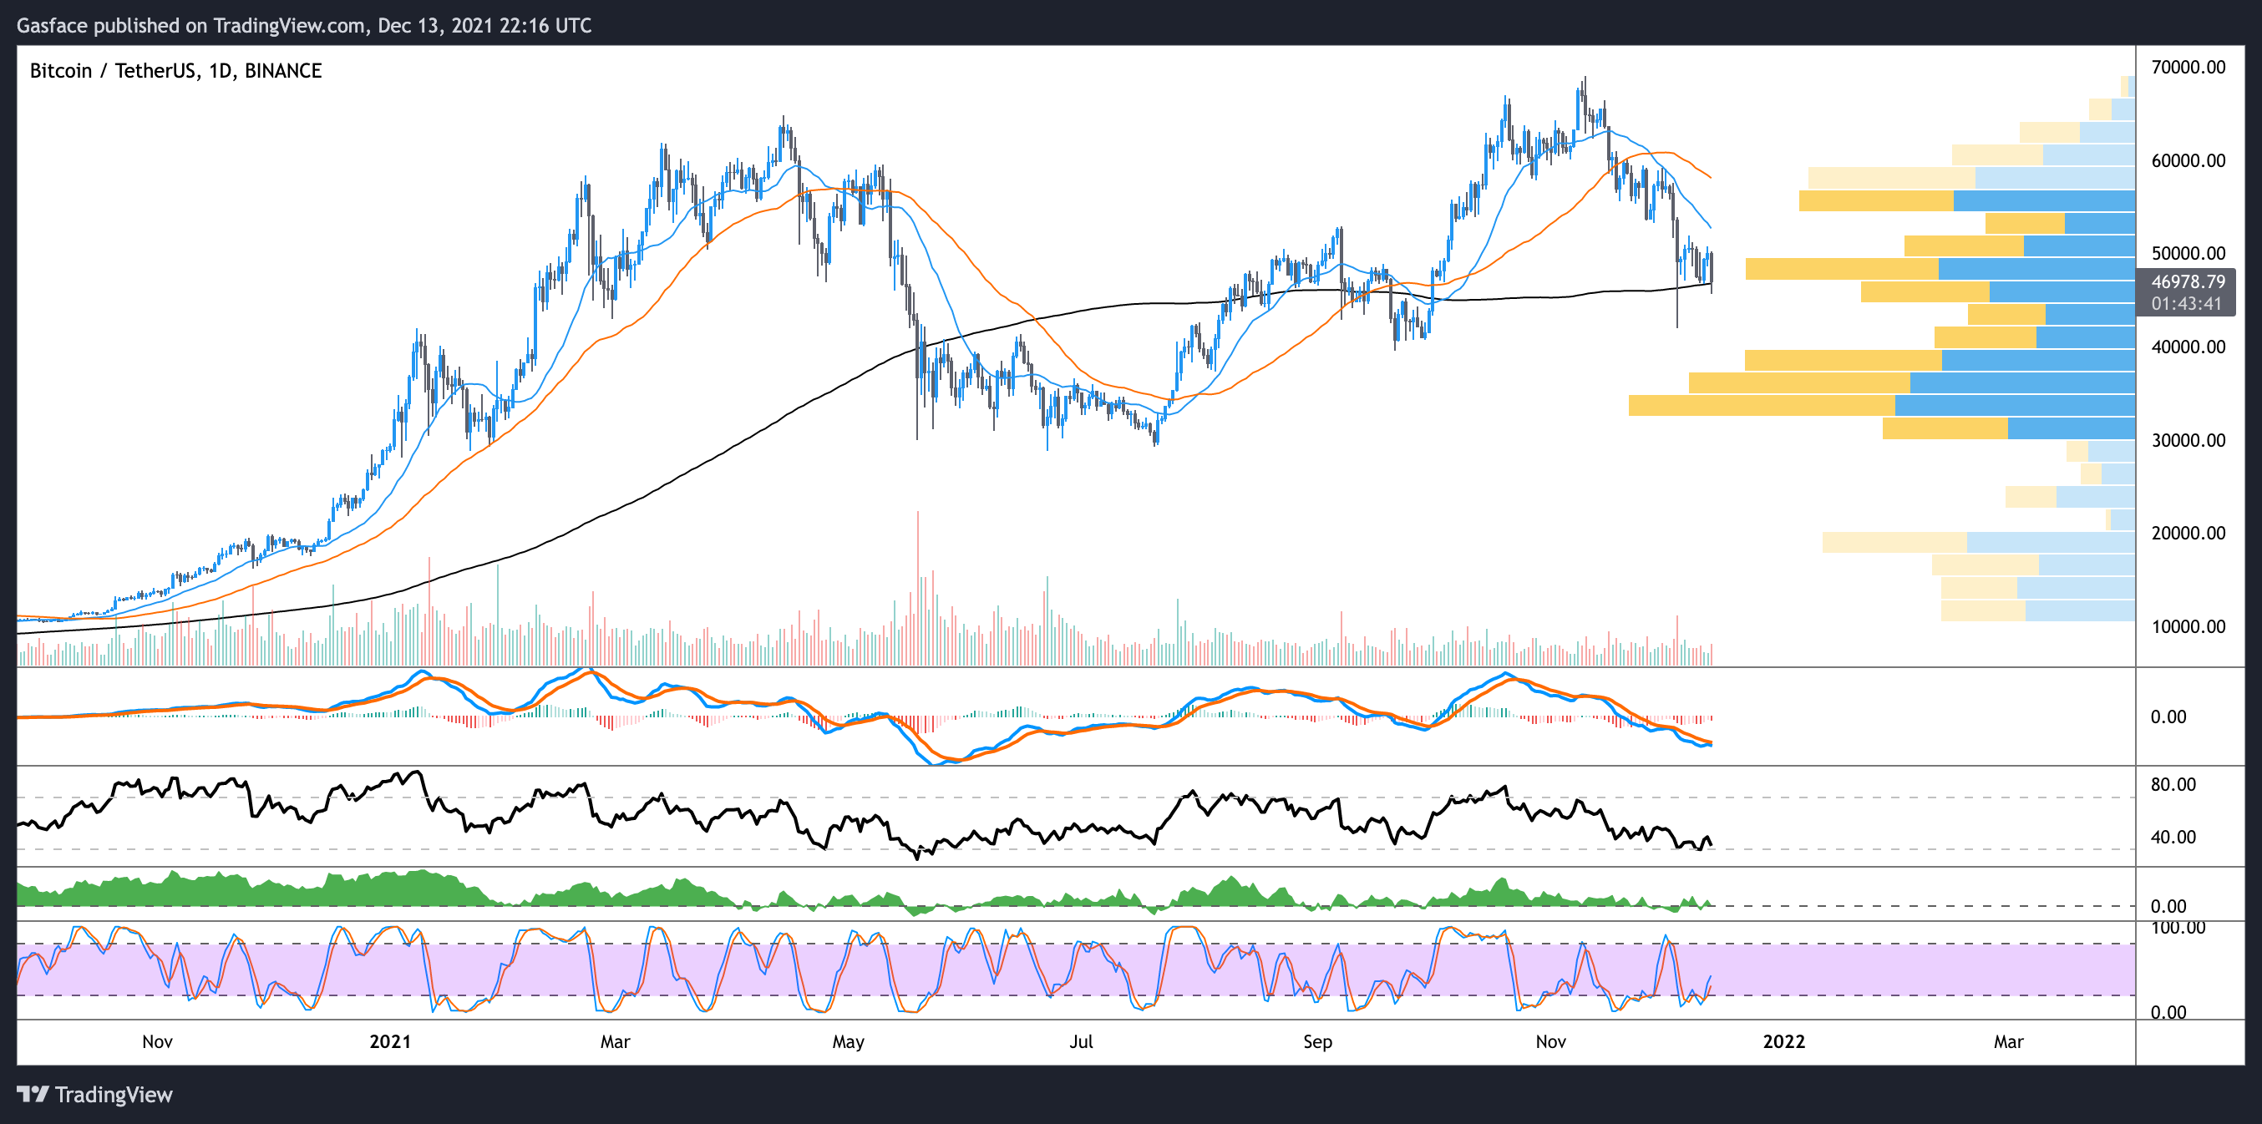Select the 2022 label on time axis
The height and width of the screenshot is (1124, 2262).
point(1783,1041)
